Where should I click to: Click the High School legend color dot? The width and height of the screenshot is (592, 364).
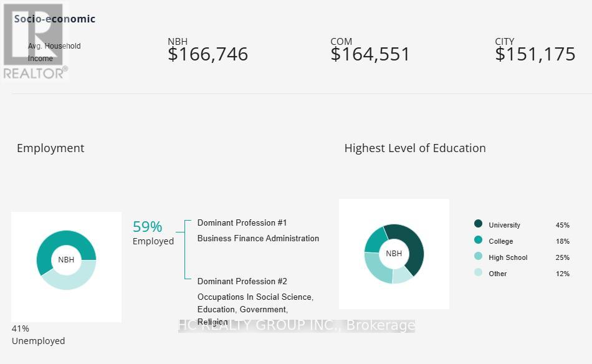[x=478, y=256]
